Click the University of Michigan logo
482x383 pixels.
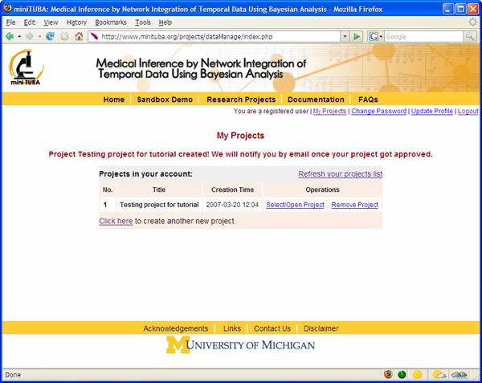[x=241, y=345]
